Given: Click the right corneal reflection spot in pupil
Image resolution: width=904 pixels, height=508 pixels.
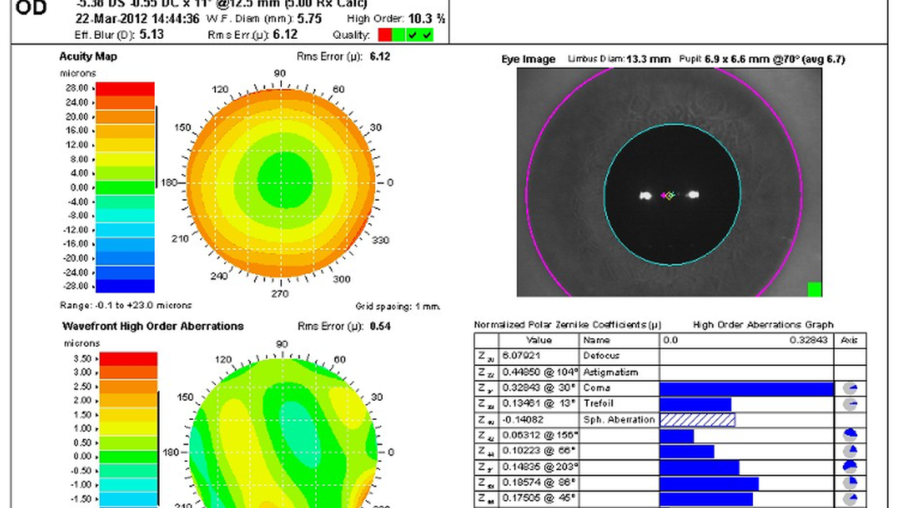Looking at the screenshot, I should coord(693,194).
